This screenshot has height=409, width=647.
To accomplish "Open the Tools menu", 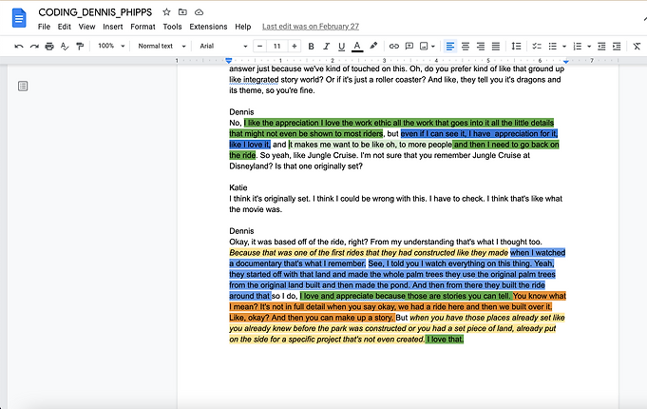I will (172, 27).
